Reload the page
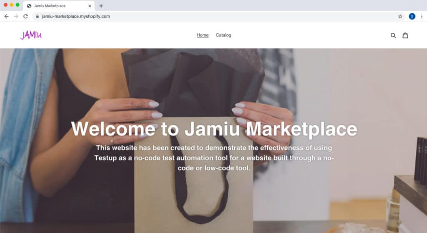 (25, 16)
